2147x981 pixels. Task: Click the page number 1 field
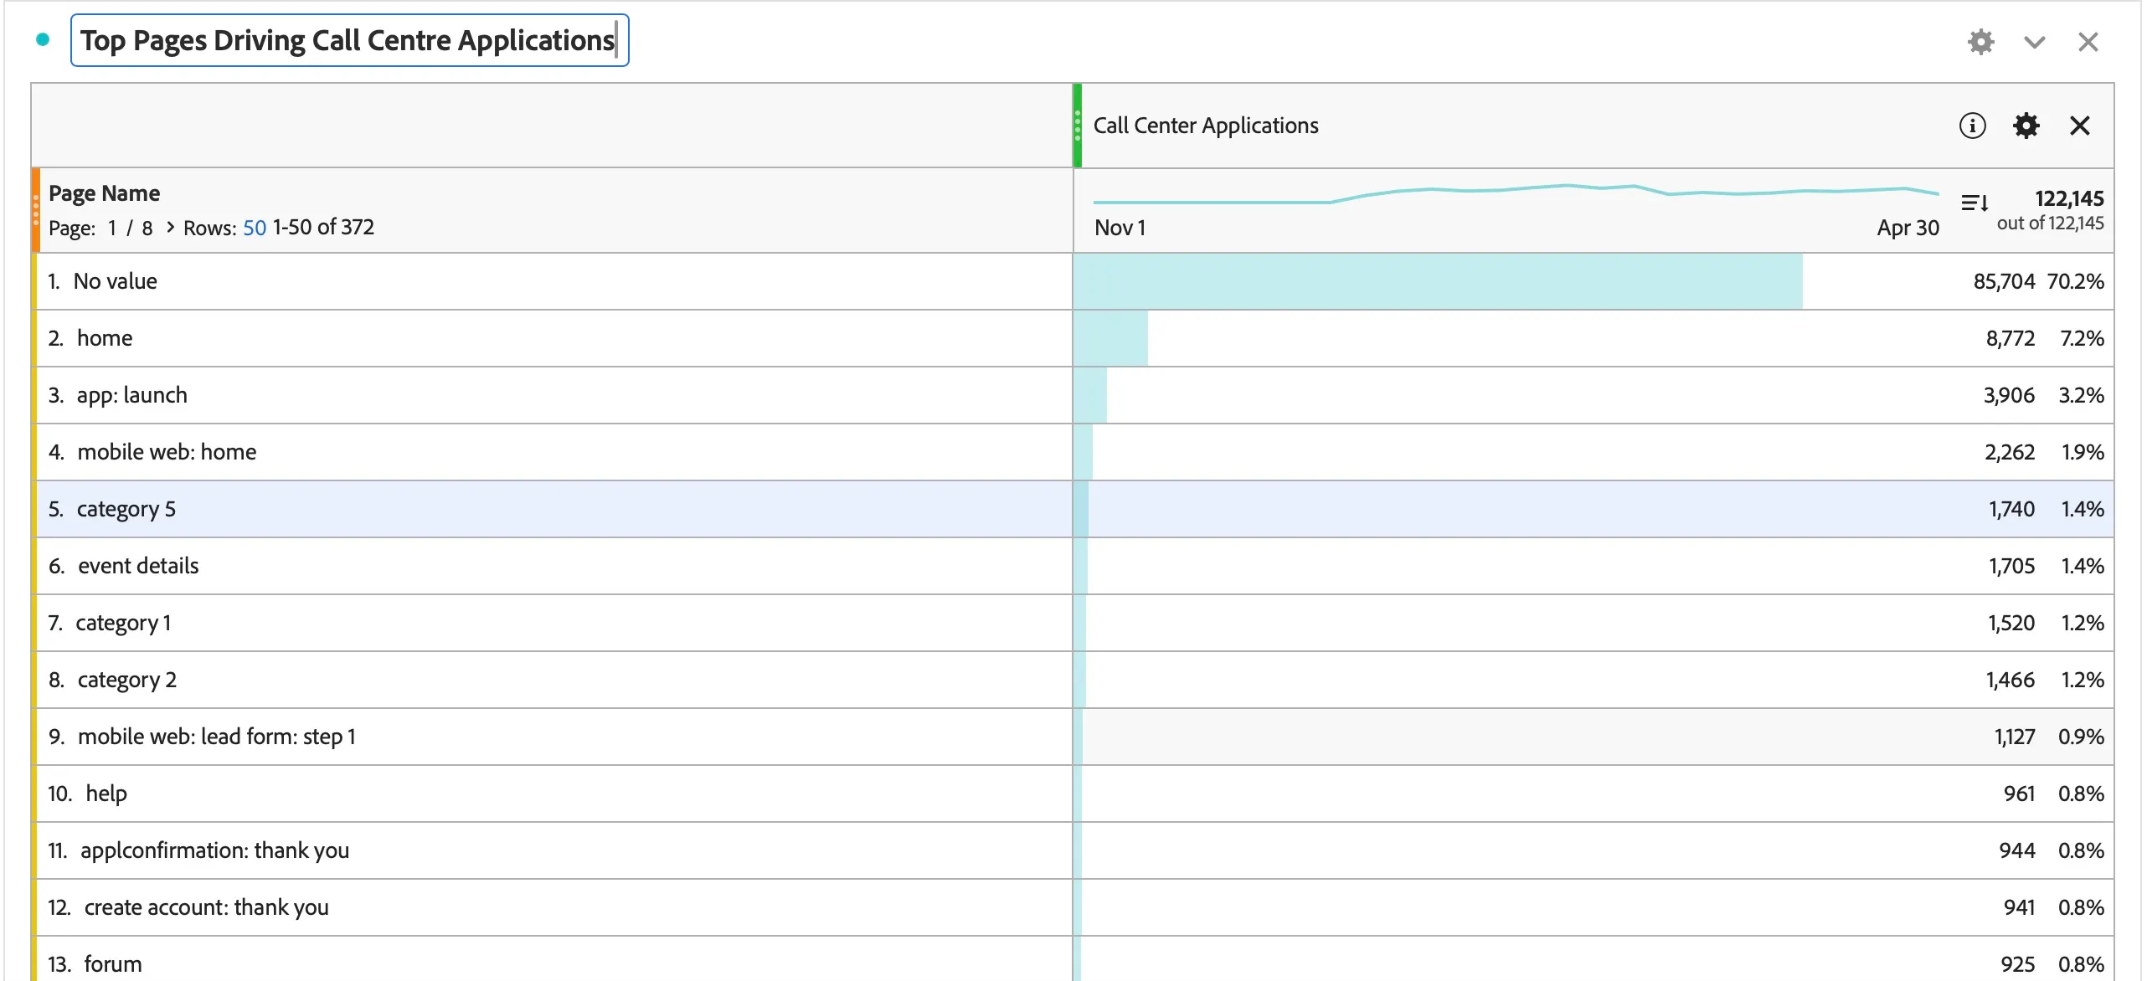click(x=112, y=228)
